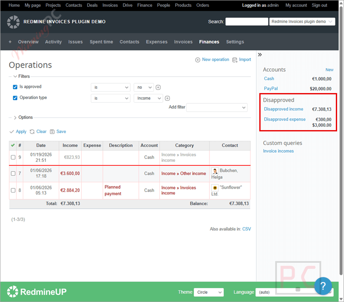Enable or disable Is approved filter
The height and width of the screenshot is (302, 344).
(15, 87)
